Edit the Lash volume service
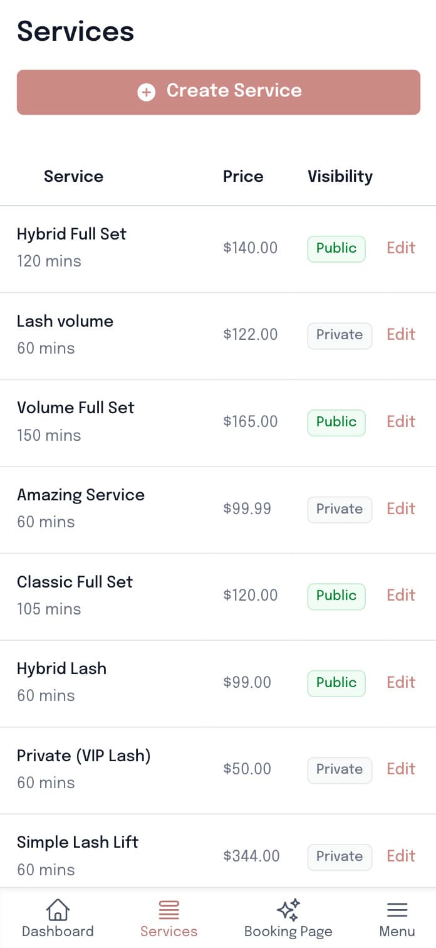 click(400, 335)
